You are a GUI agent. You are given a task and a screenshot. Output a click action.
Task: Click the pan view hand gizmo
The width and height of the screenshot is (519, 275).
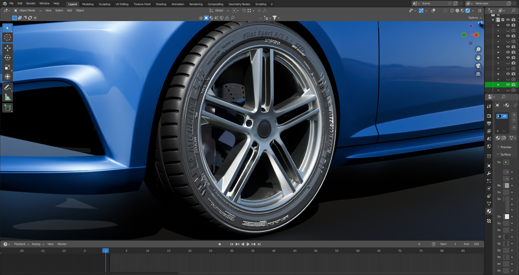(478, 57)
